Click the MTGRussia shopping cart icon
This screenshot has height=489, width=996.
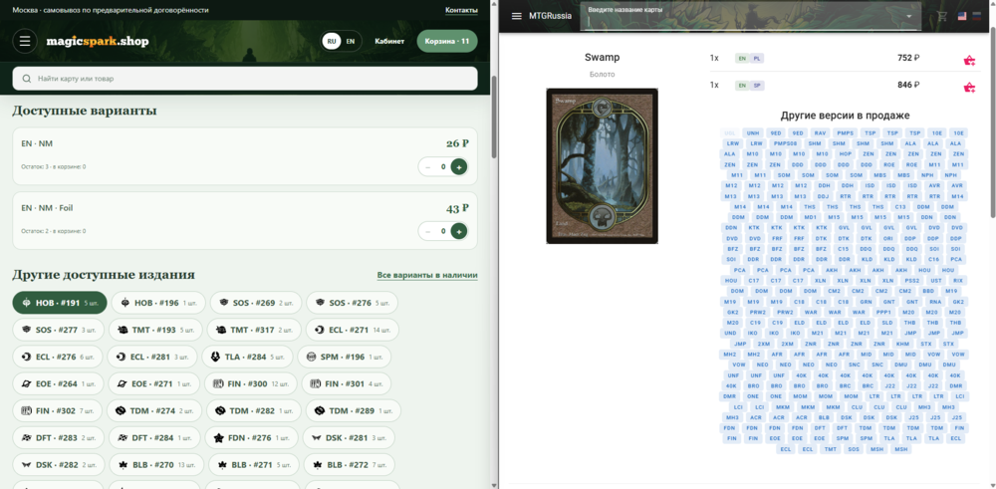(x=942, y=16)
